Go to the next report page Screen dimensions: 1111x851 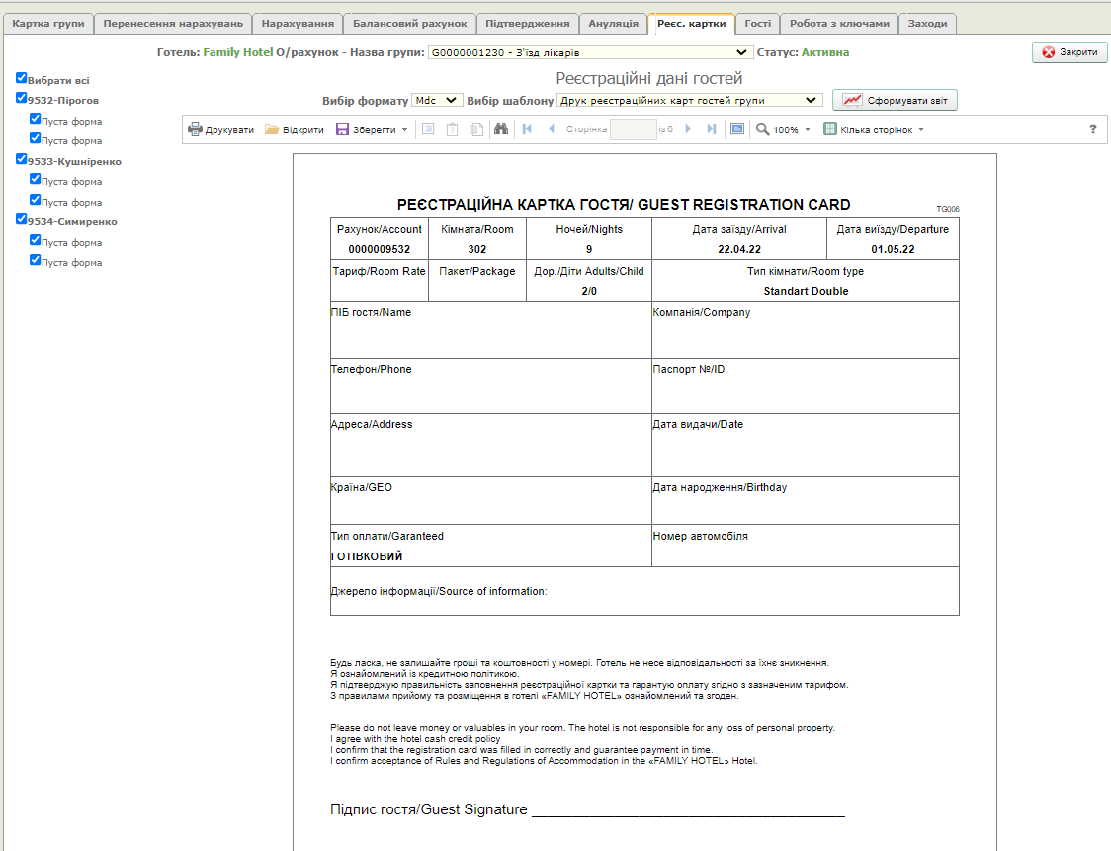[x=688, y=129]
